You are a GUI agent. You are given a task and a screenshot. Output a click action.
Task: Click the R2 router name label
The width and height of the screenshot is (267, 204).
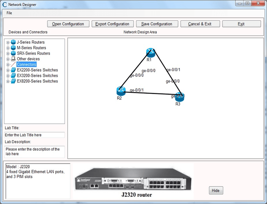point(119,98)
